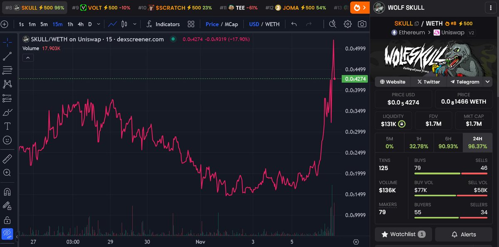
Task: Open the emoji icons tool
Action: [x=7, y=140]
